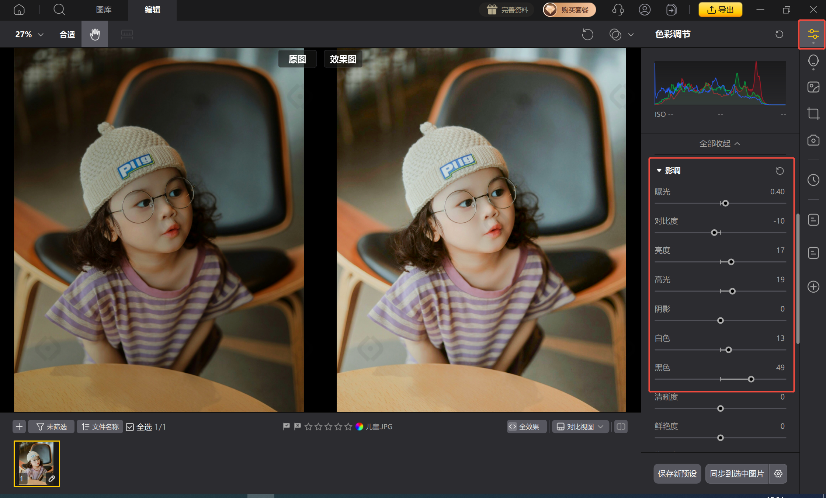The image size is (826, 498).
Task: Toggle the 全选 checkbox
Action: point(130,427)
